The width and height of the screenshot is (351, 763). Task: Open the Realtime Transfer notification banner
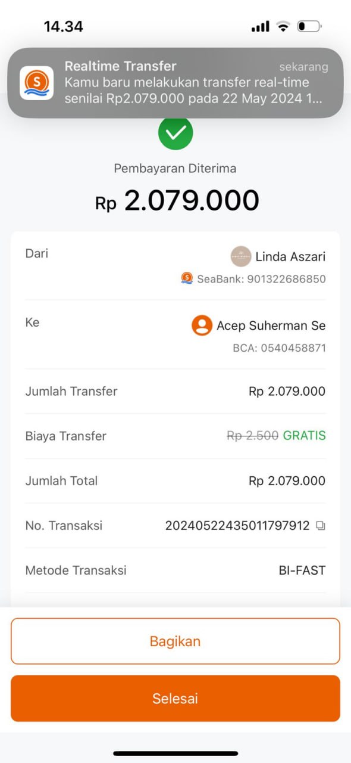175,83
